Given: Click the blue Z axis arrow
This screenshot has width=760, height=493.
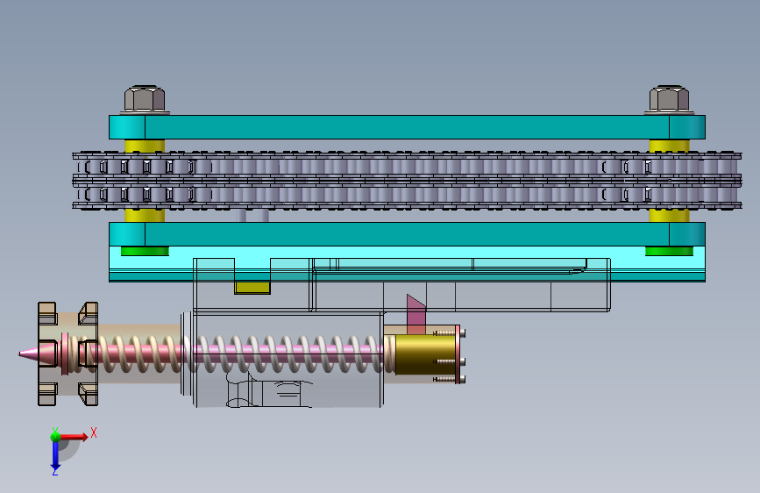Looking at the screenshot, I should [x=55, y=457].
